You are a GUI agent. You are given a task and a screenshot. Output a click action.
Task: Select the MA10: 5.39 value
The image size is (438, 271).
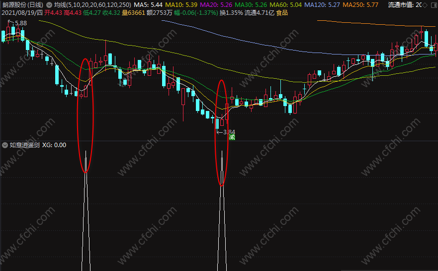pyautogui.click(x=181, y=5)
